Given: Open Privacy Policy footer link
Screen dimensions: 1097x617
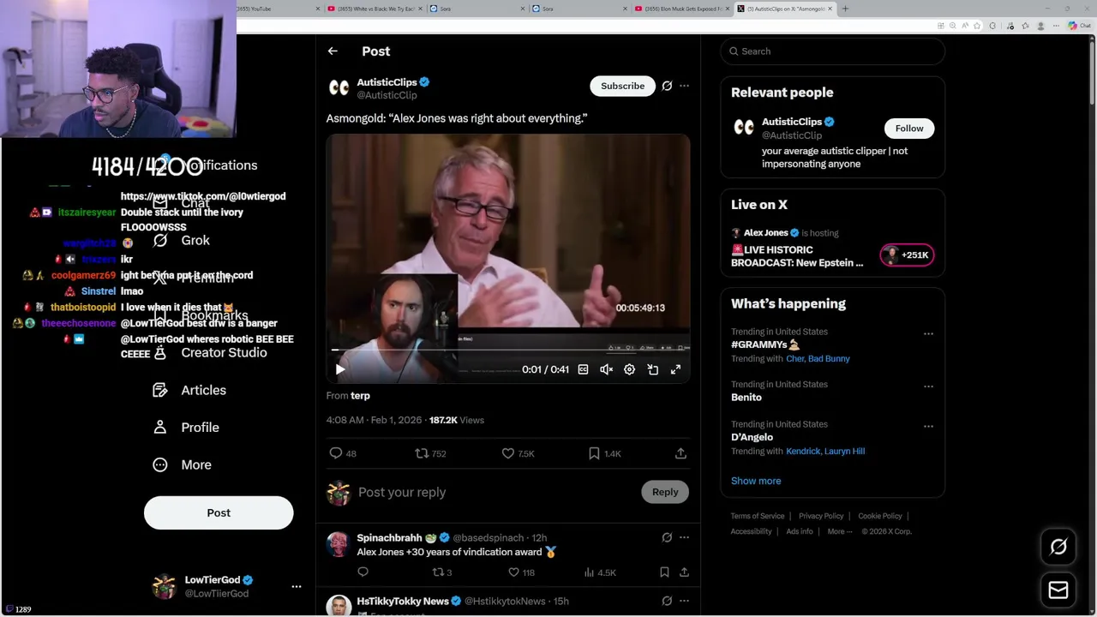Looking at the screenshot, I should (821, 516).
